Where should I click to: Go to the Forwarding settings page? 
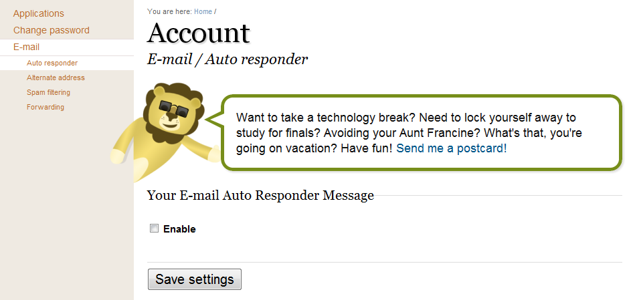point(46,107)
